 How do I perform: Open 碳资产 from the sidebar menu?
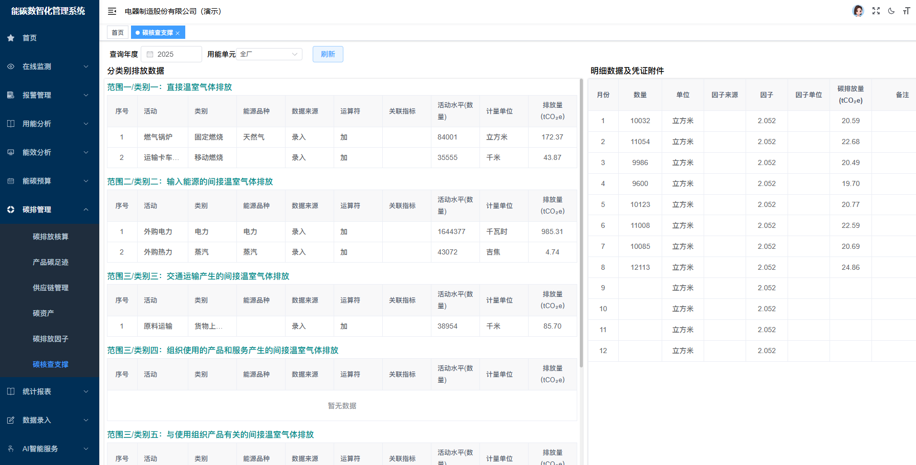43,313
